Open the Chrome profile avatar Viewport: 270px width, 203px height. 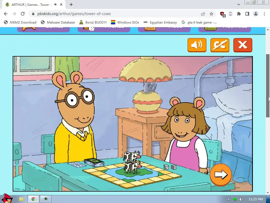click(256, 14)
